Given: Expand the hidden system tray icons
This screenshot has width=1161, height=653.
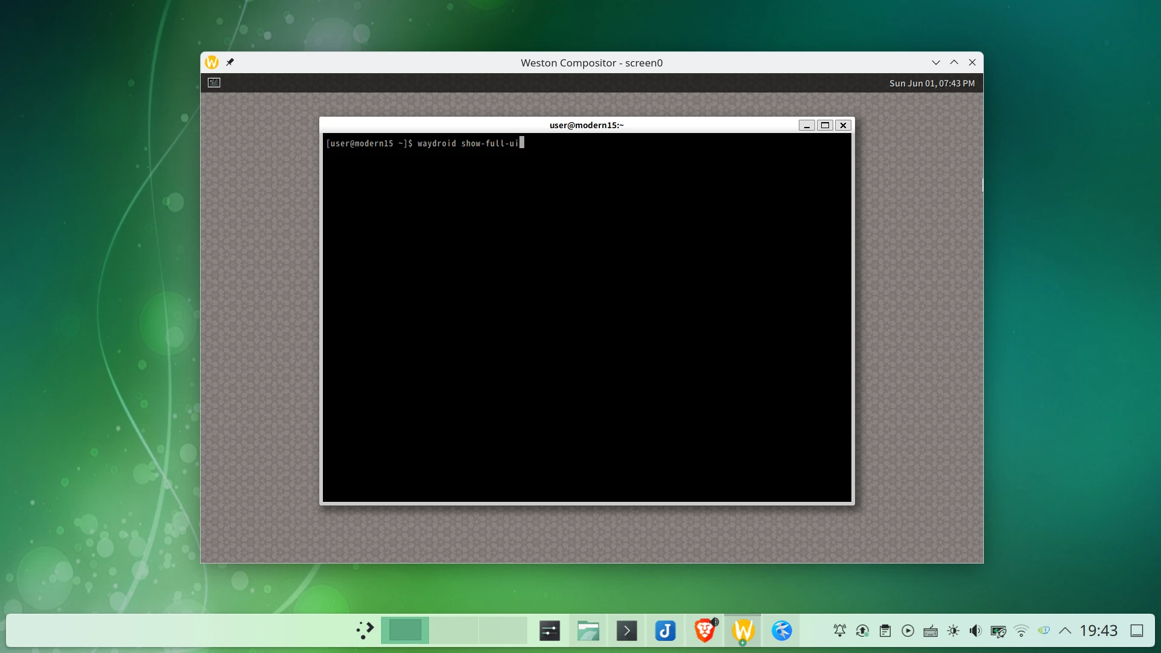Looking at the screenshot, I should pos(1065,631).
